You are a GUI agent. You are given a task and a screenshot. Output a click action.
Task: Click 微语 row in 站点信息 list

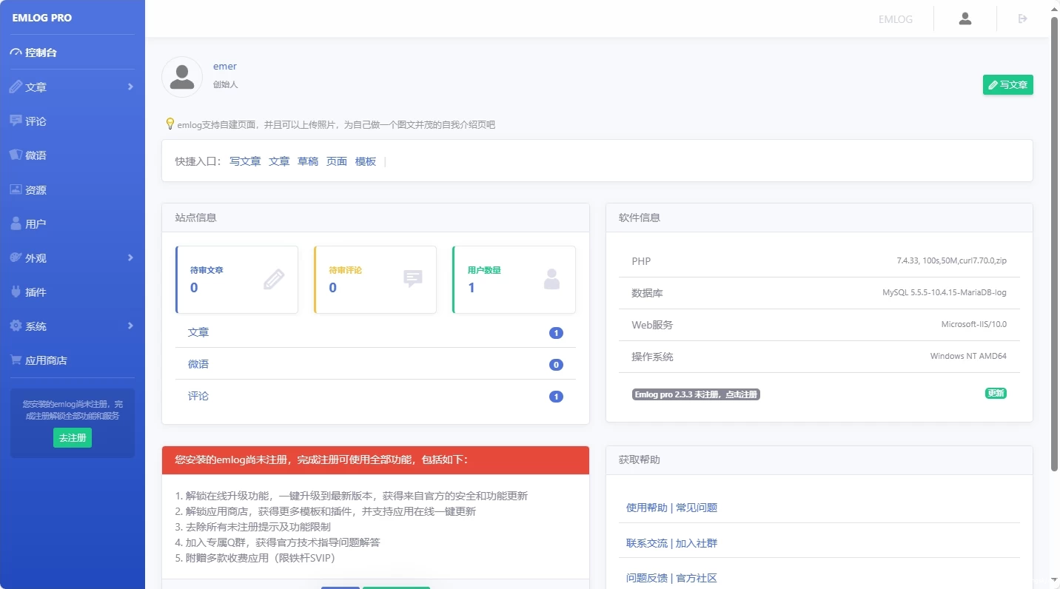[375, 364]
